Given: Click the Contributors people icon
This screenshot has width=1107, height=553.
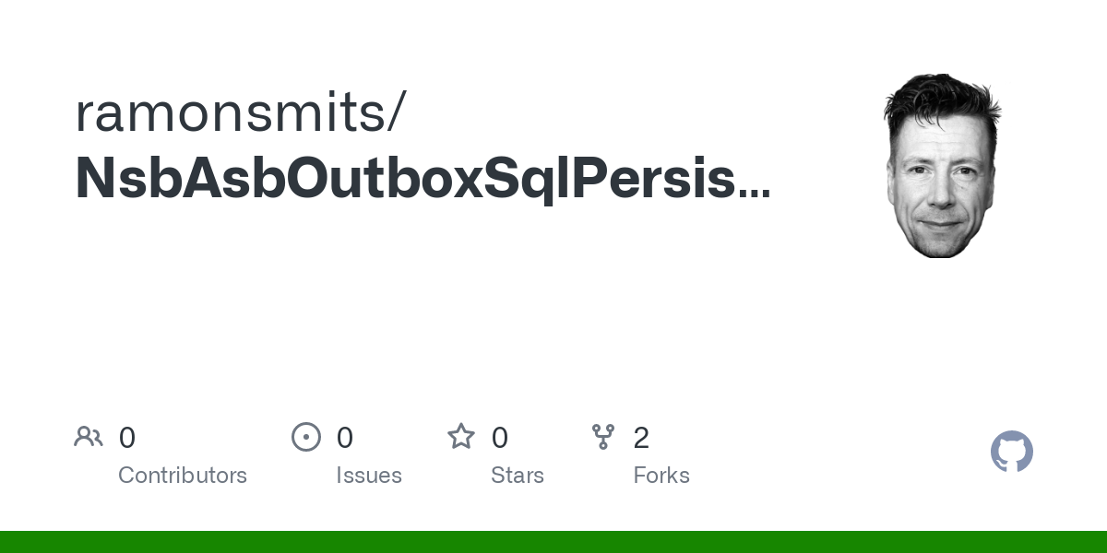Looking at the screenshot, I should (89, 437).
